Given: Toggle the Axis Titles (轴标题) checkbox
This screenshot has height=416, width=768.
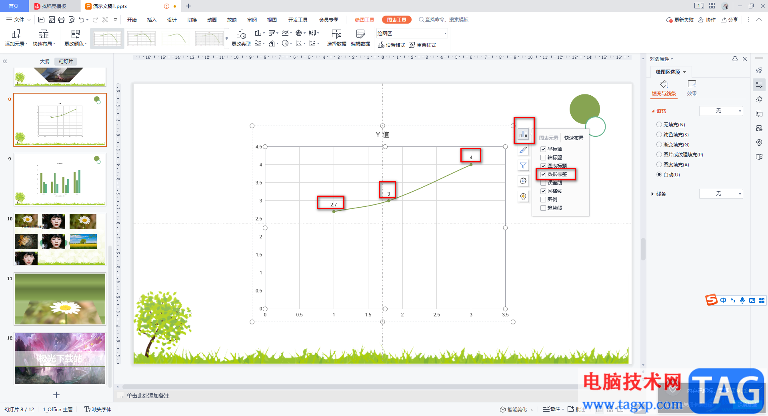Looking at the screenshot, I should point(543,158).
